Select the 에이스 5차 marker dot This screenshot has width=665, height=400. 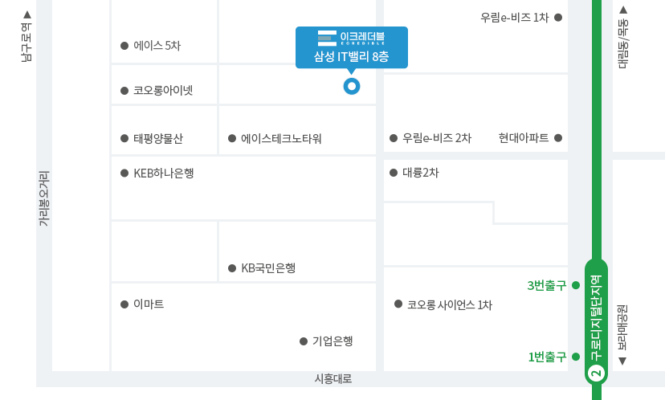124,46
